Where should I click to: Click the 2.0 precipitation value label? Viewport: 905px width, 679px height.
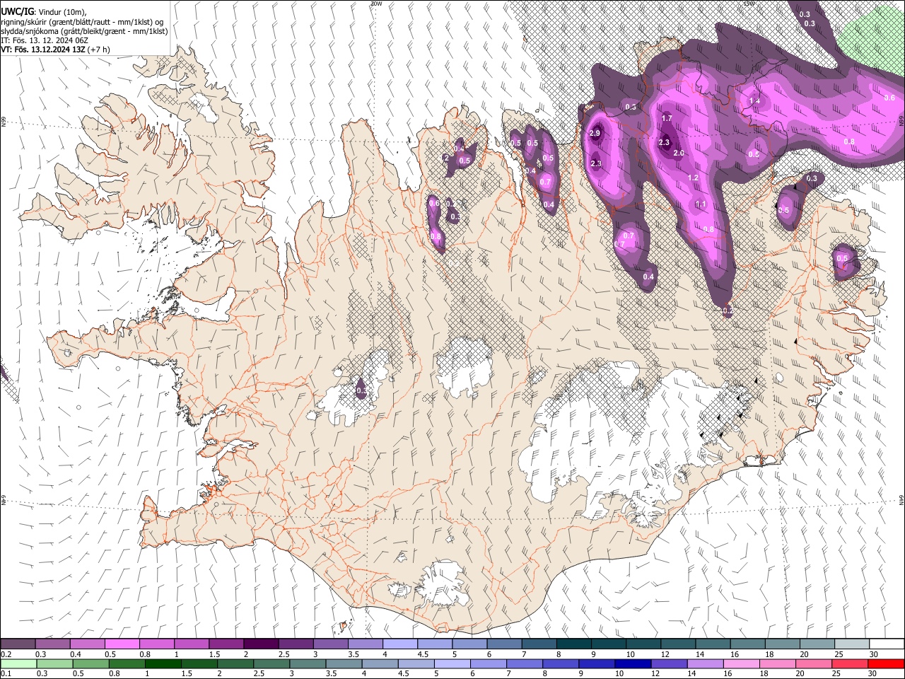[679, 153]
